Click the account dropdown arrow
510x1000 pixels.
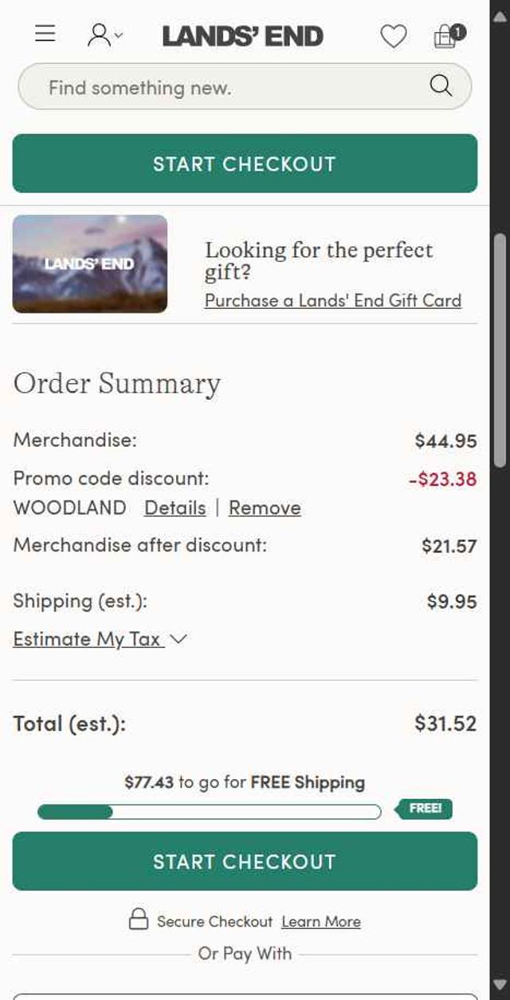tap(119, 35)
